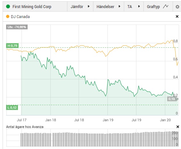Close the Antal ägare hos Avanza panel
Viewport: 181px width, 149px height.
pyautogui.click(x=178, y=127)
